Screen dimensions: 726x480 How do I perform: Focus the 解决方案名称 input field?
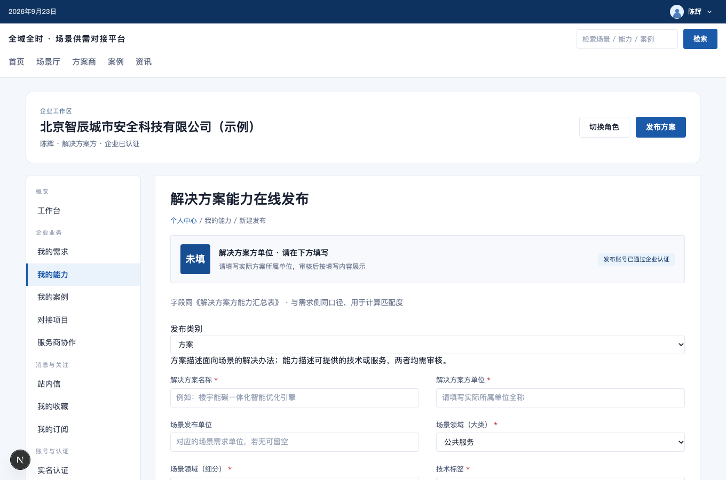(x=295, y=398)
